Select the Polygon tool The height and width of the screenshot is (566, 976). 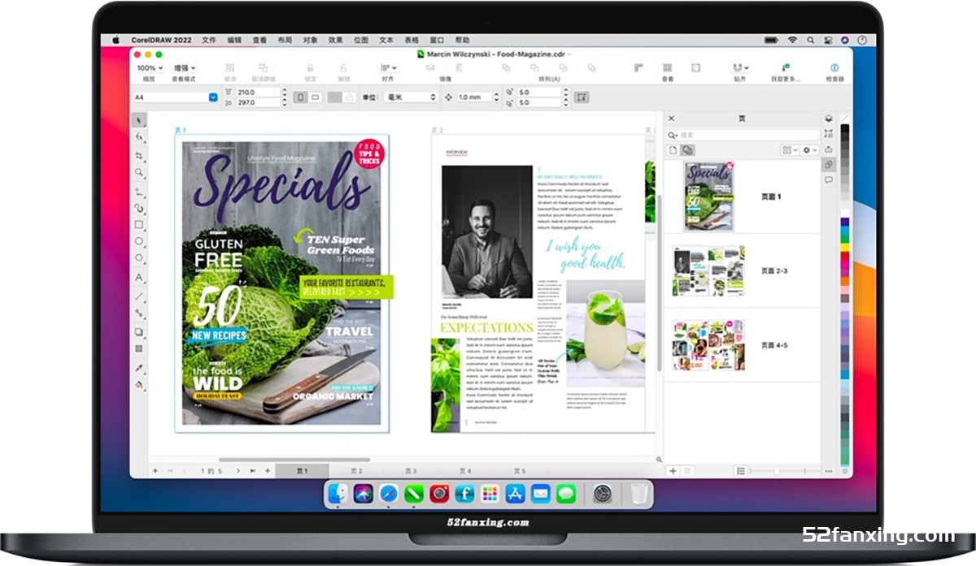click(x=139, y=259)
